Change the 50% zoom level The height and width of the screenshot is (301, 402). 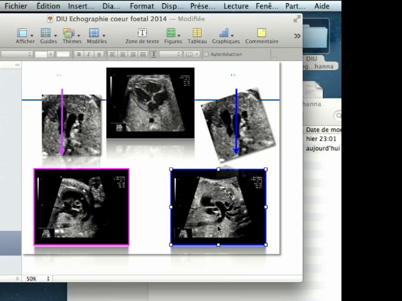click(x=38, y=278)
